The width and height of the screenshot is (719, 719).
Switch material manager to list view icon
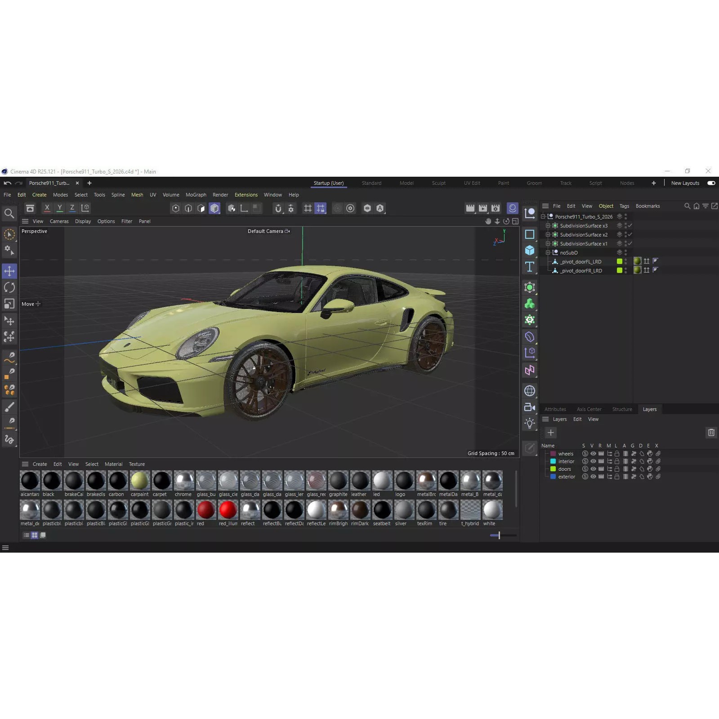[27, 535]
